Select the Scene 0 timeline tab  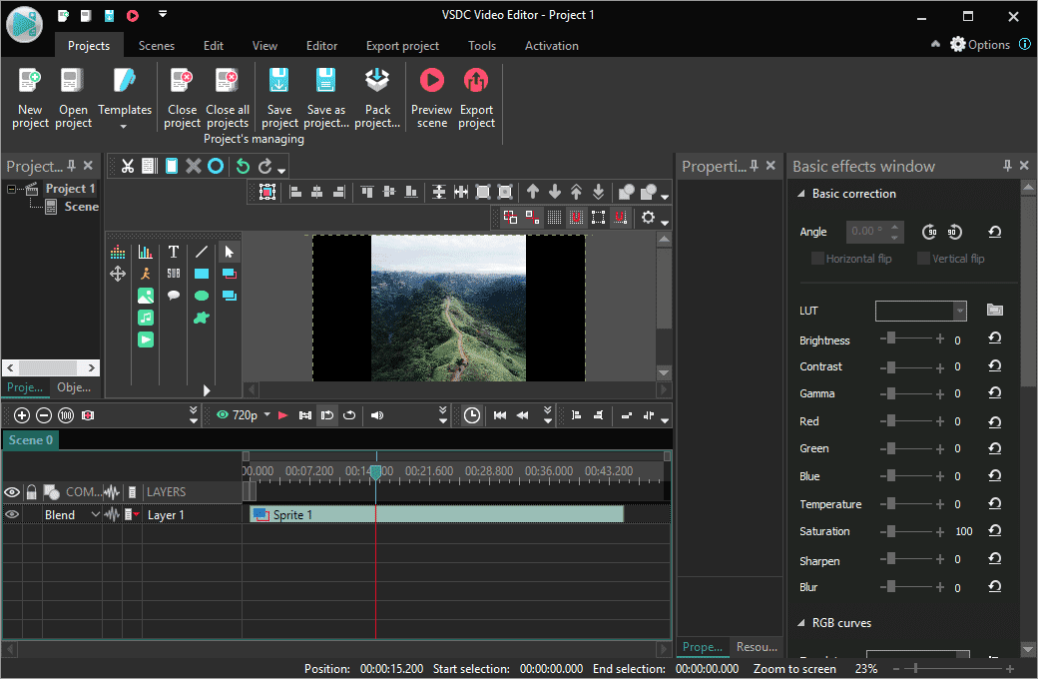(x=31, y=440)
